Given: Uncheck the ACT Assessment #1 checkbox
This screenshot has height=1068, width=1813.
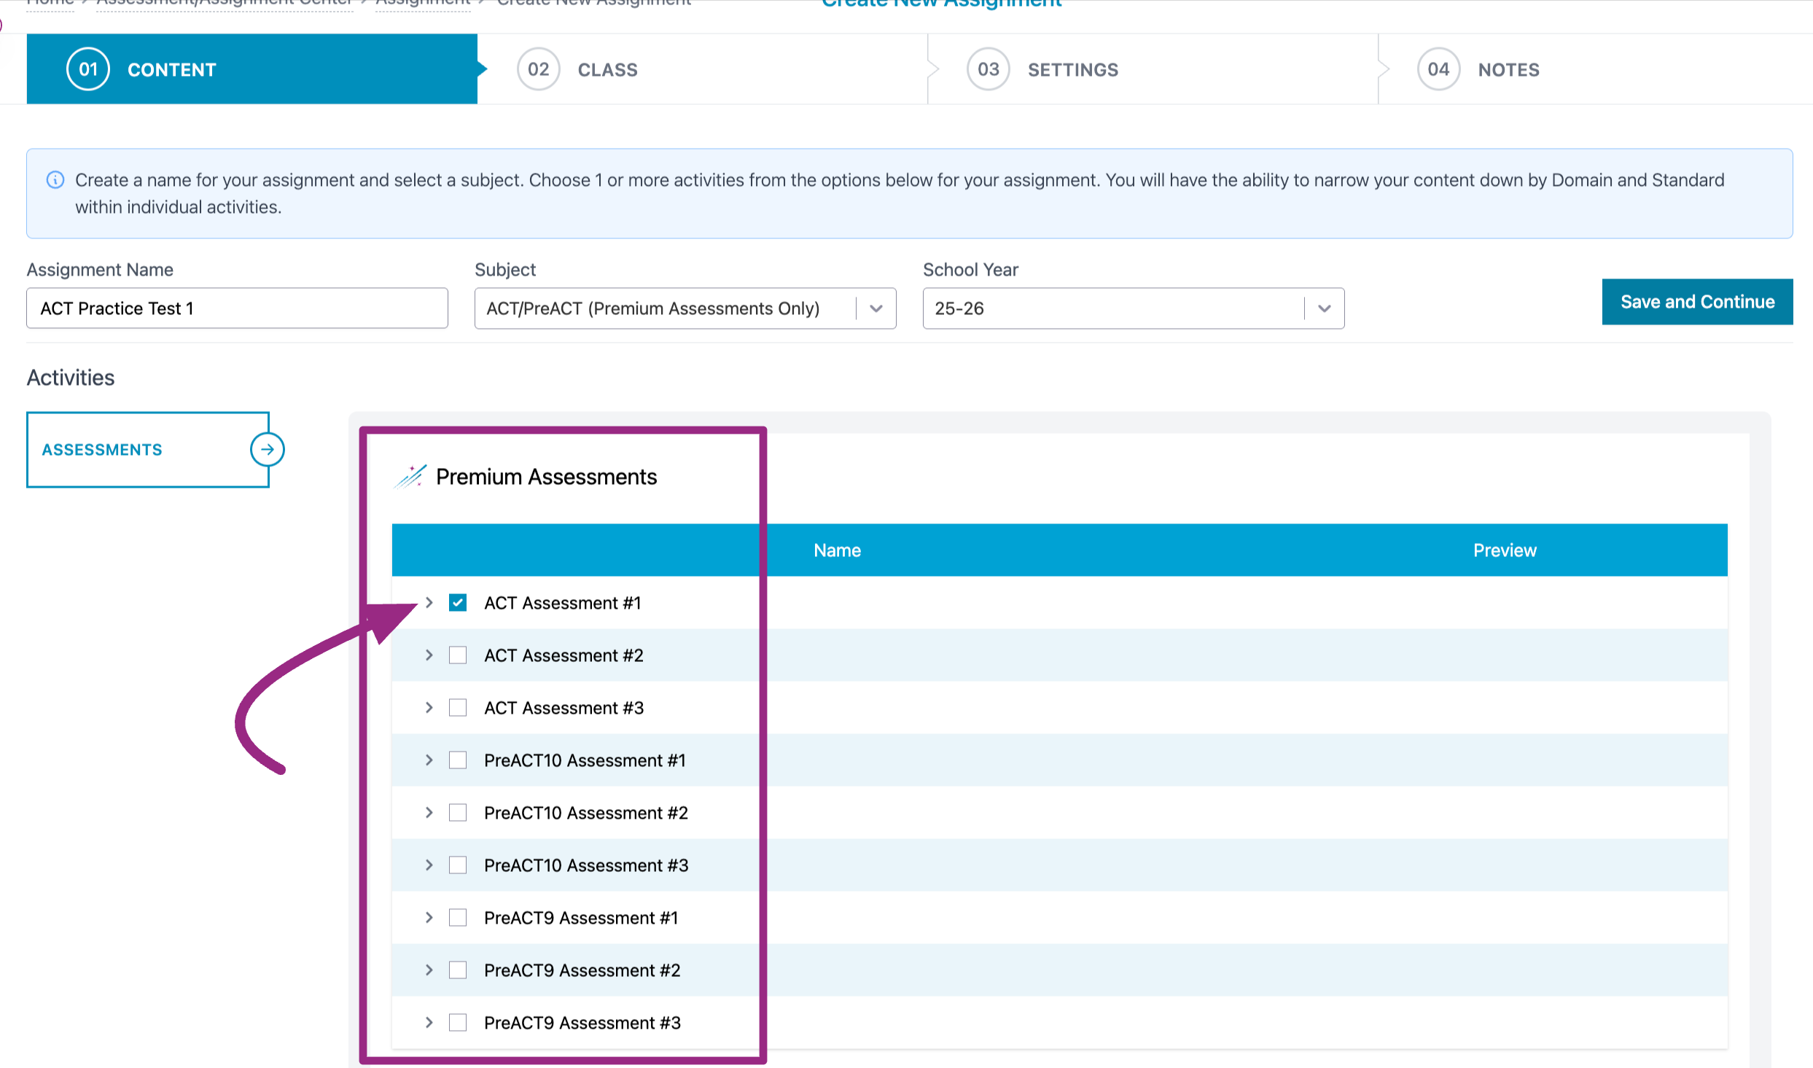Looking at the screenshot, I should tap(458, 603).
